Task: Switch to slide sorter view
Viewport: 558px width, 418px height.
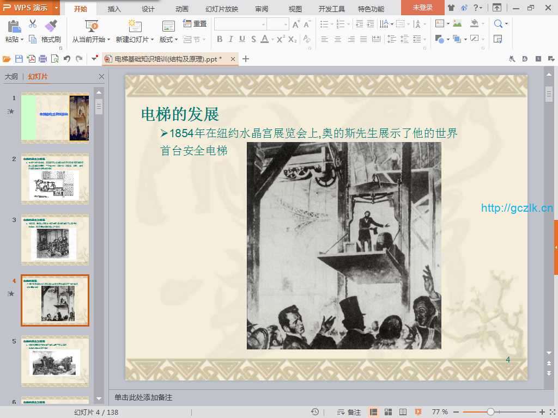Action: 389,412
